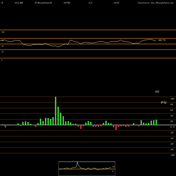Click the MR axis label -40
The width and height of the screenshot is (176, 176).
(x=172, y=138)
